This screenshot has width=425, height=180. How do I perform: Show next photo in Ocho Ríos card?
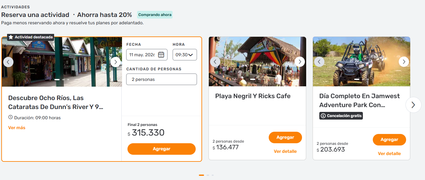click(x=115, y=62)
